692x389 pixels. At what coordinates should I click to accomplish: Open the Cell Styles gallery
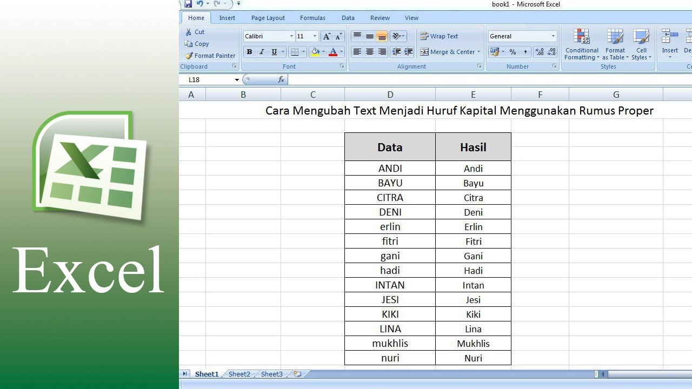(x=641, y=45)
